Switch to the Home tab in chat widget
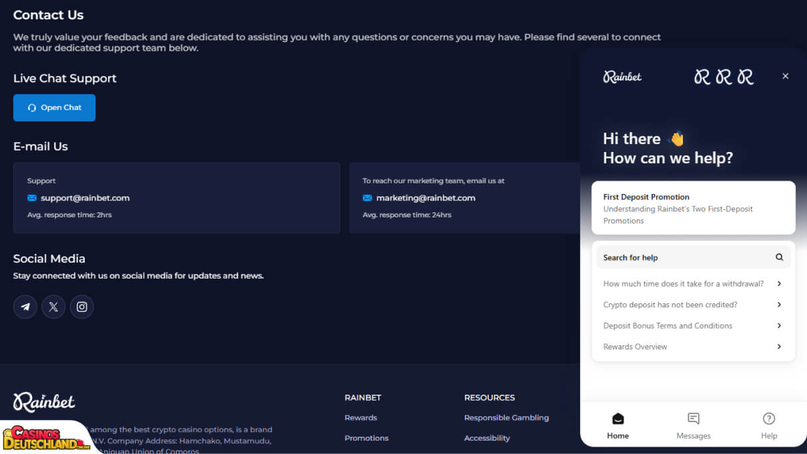The width and height of the screenshot is (807, 454). [x=618, y=425]
